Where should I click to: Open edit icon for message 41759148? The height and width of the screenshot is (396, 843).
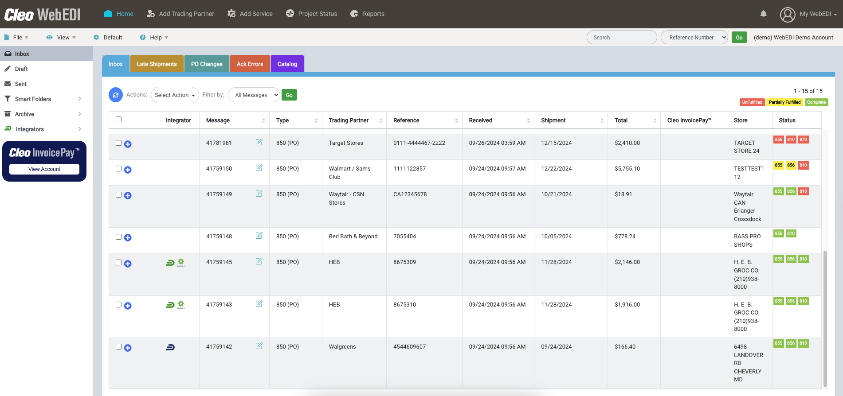pos(259,236)
